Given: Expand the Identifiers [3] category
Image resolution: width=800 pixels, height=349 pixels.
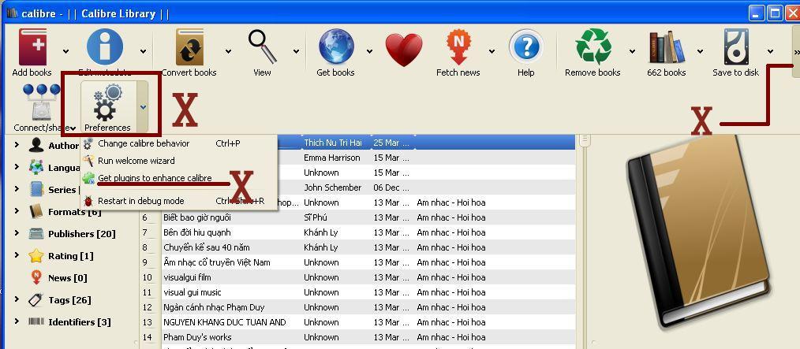Looking at the screenshot, I should point(17,321).
